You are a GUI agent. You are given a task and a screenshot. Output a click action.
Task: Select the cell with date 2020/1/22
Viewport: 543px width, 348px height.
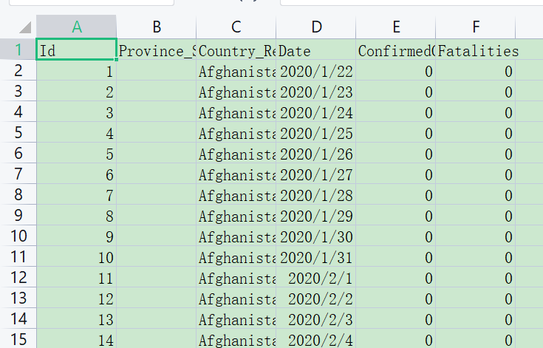point(316,72)
